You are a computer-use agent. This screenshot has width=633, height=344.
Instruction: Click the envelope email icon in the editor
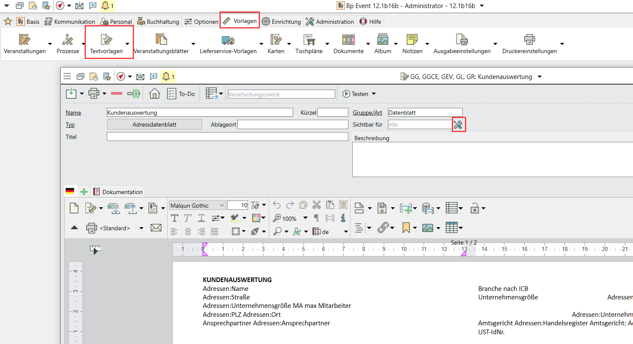tap(156, 228)
